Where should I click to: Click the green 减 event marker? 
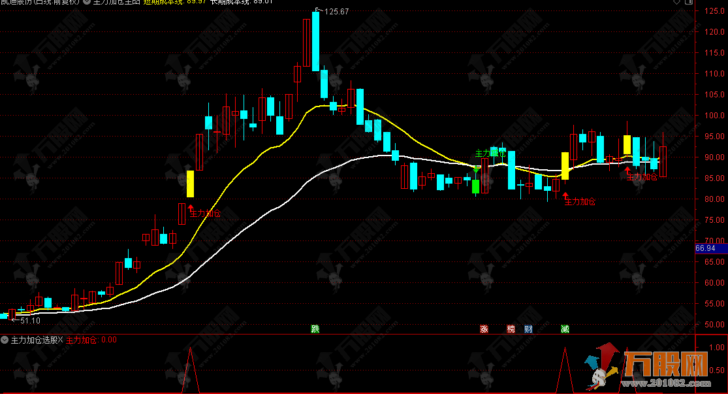[x=564, y=329]
